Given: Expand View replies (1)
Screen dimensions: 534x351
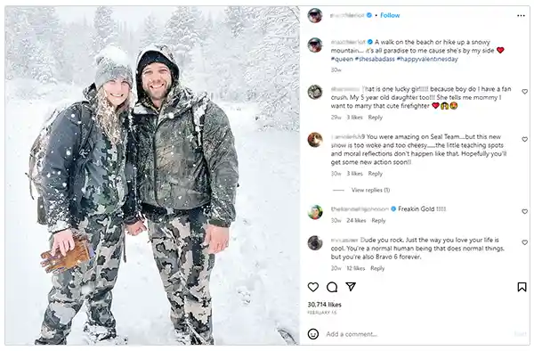Looking at the screenshot, I should 370,190.
